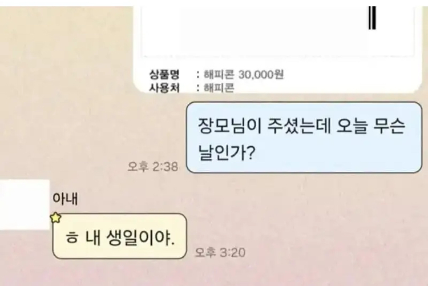Tap the ㅎ character in wife's reply
428x286 pixels.
tap(71, 238)
